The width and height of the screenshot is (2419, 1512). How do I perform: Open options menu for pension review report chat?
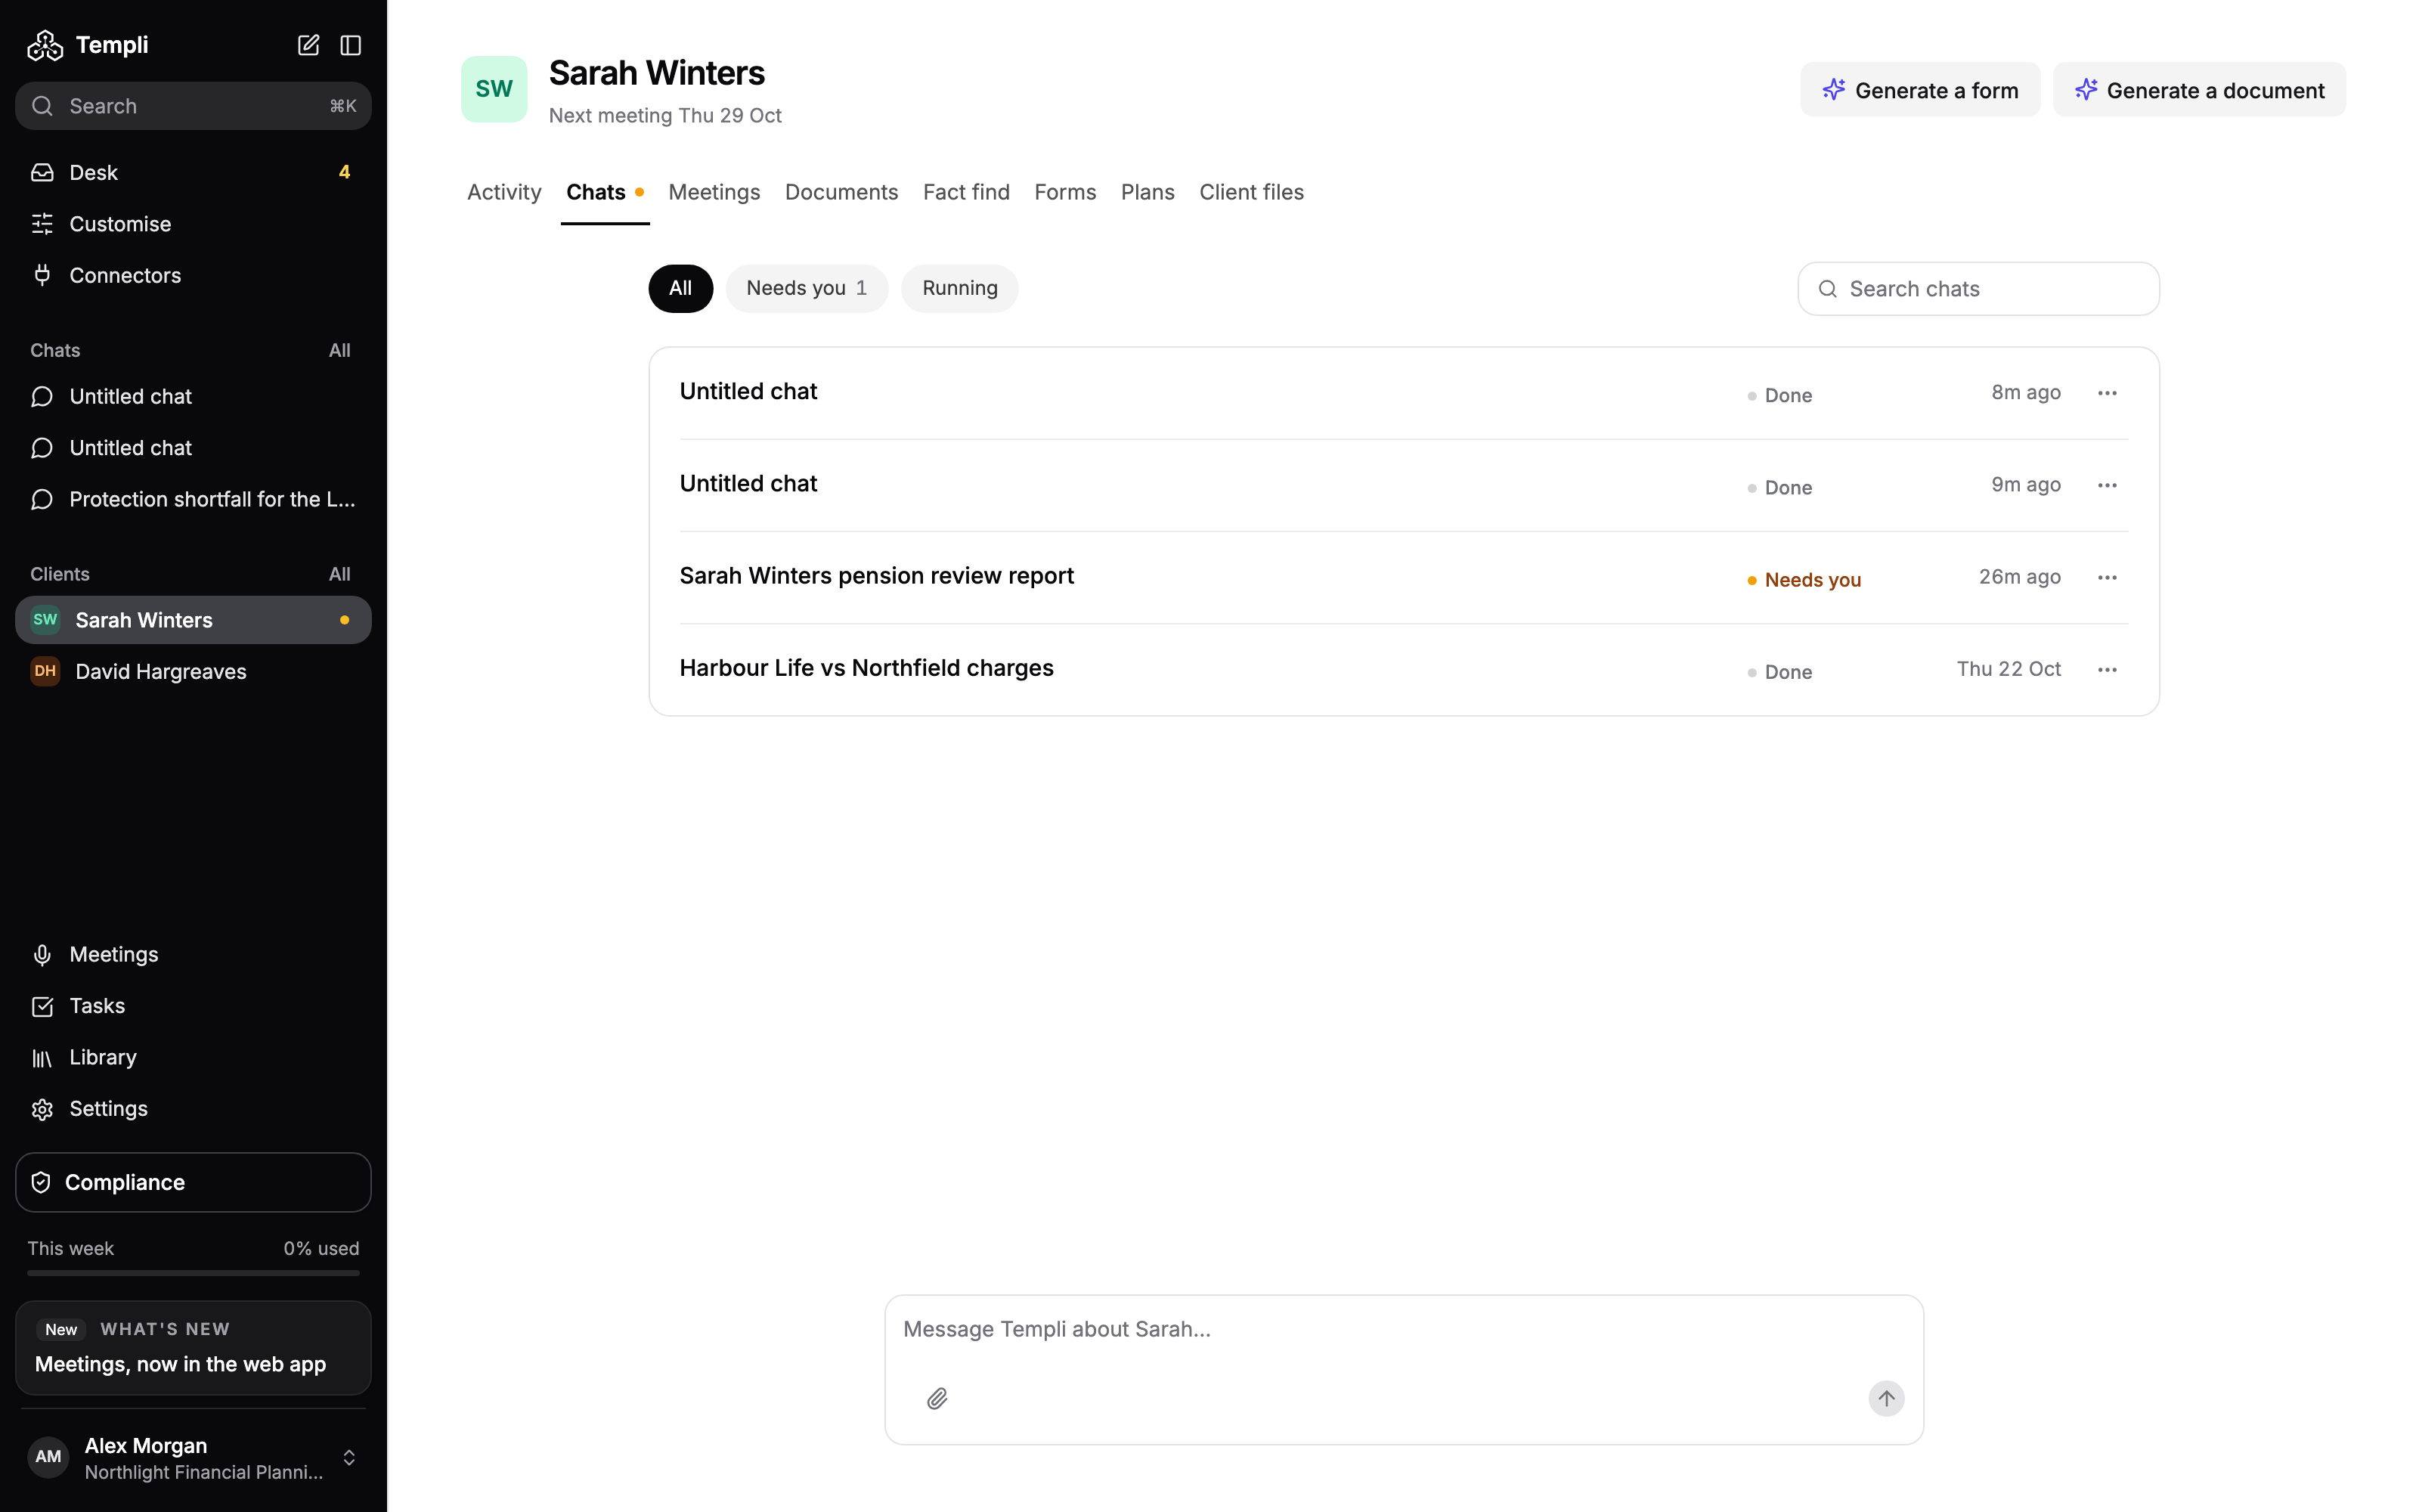tap(2107, 577)
